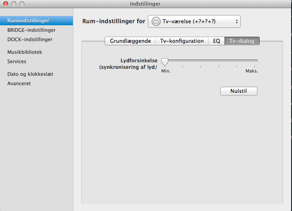This screenshot has height=211, width=292.
Task: Switch to the Grundlæggende tab
Action: [x=130, y=41]
